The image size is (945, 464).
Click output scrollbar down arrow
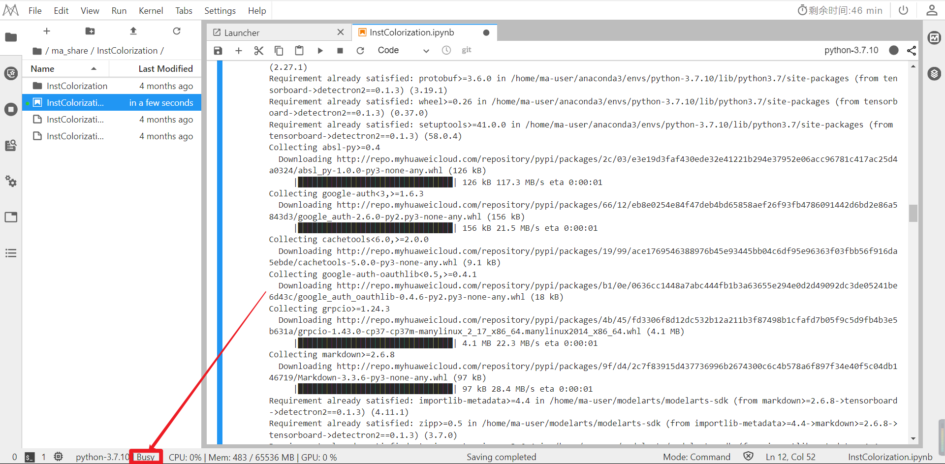pyautogui.click(x=913, y=438)
